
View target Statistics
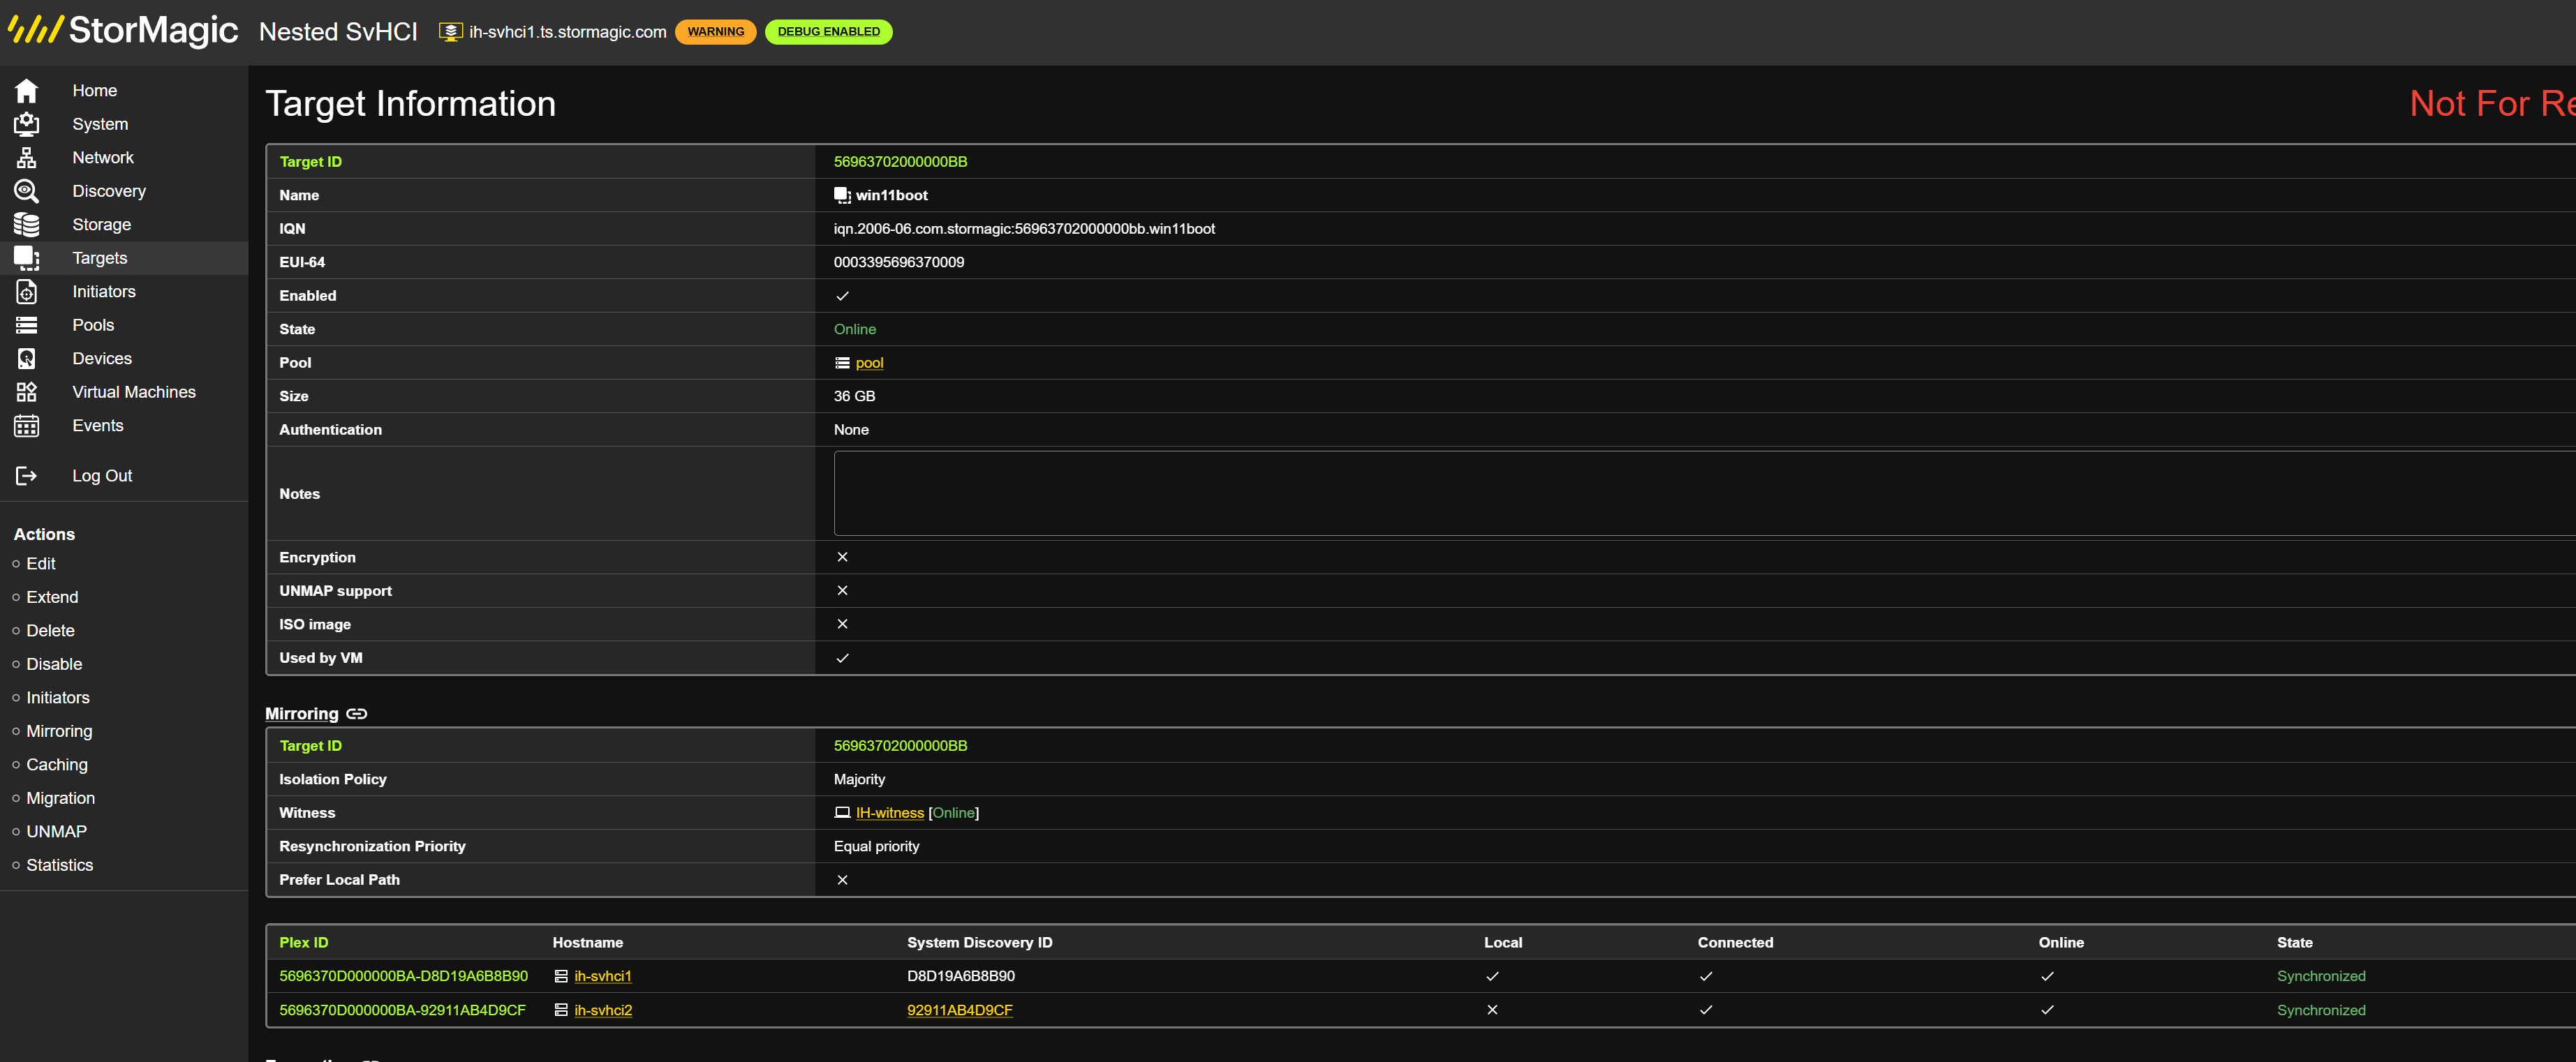(x=60, y=865)
